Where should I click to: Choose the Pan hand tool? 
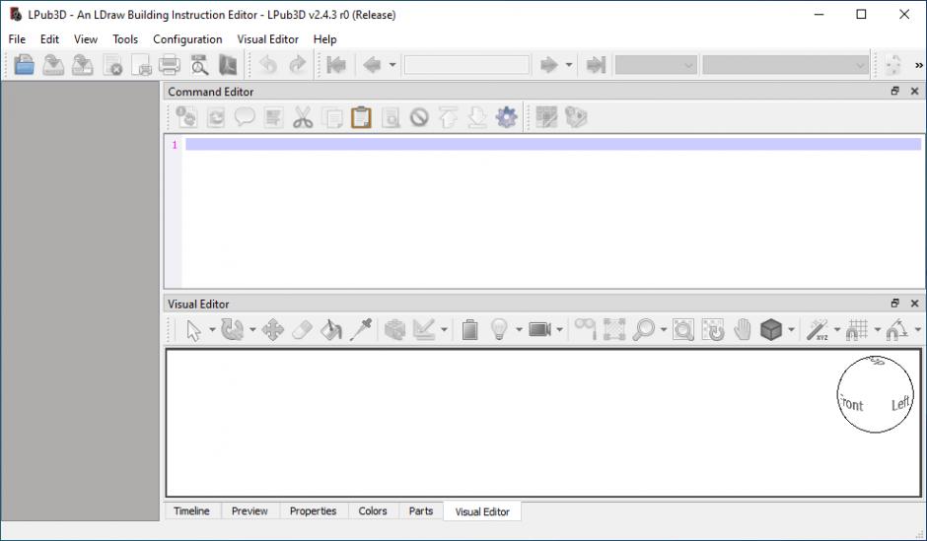(x=742, y=330)
